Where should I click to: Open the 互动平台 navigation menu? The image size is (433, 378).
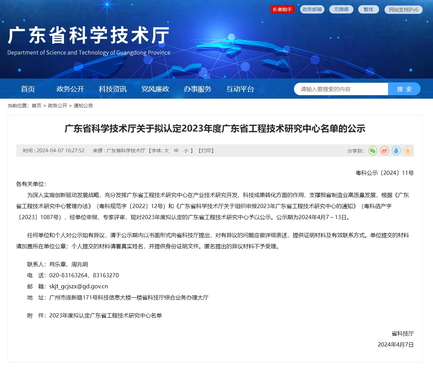240,89
